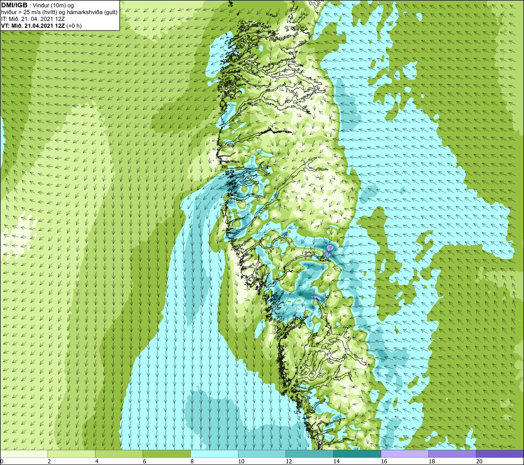Click the VT valid time line

click(41, 26)
